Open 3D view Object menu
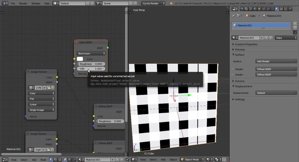Viewport: 299px width, 162px height. (x=173, y=160)
